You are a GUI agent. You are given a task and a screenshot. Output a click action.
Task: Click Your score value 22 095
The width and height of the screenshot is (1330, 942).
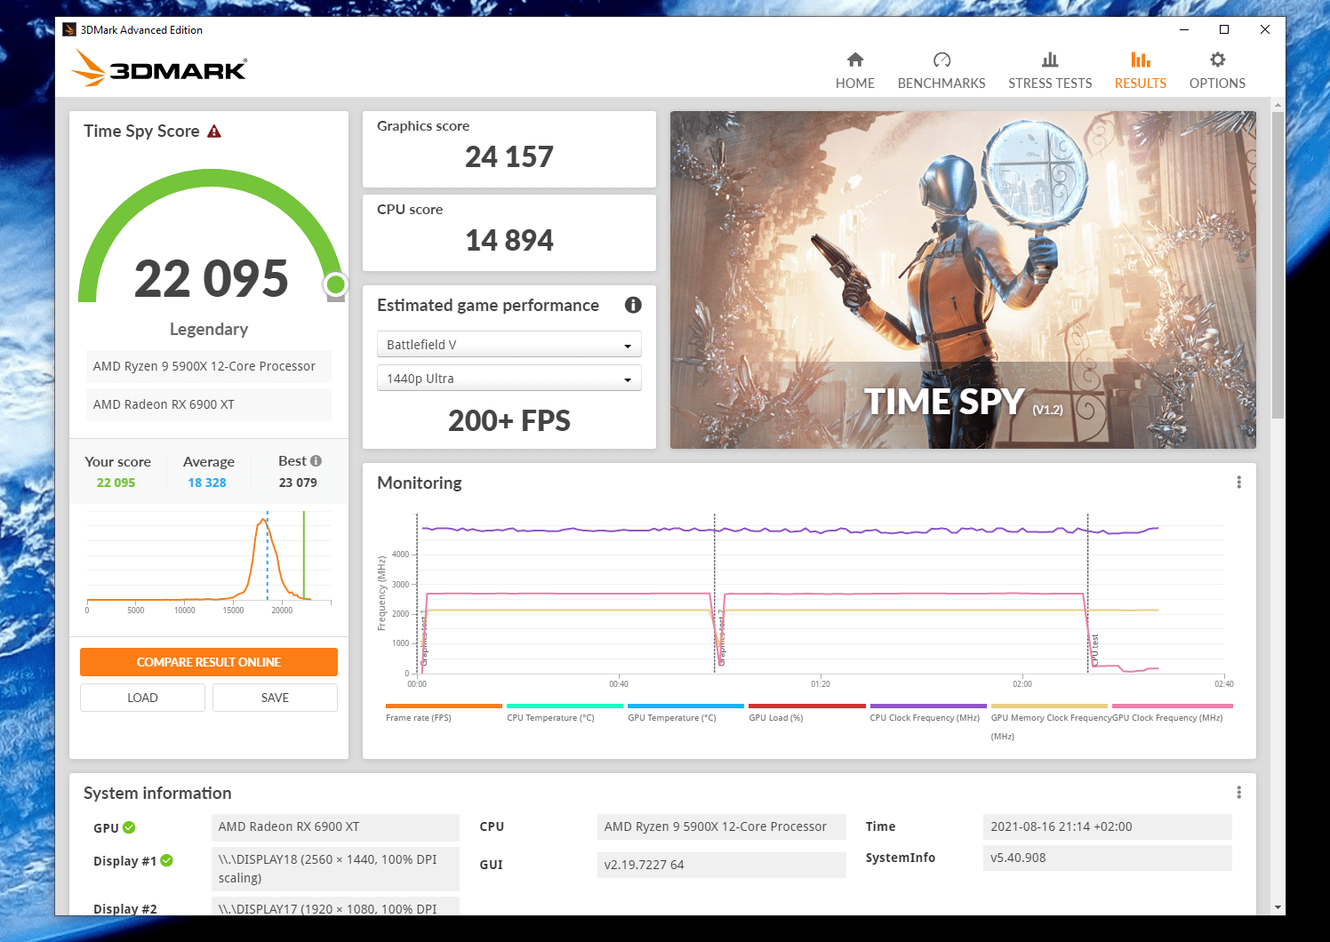pos(116,483)
